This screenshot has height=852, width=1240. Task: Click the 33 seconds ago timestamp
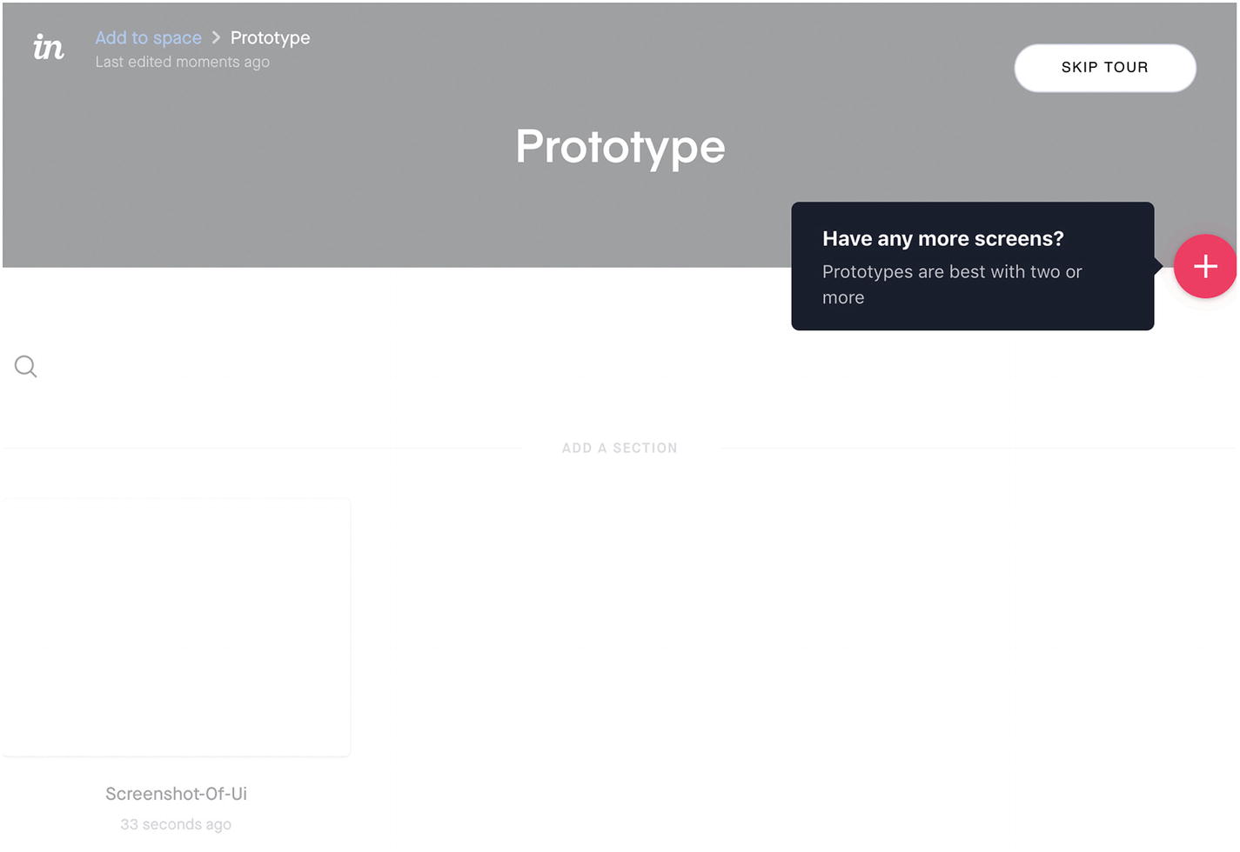(x=176, y=824)
